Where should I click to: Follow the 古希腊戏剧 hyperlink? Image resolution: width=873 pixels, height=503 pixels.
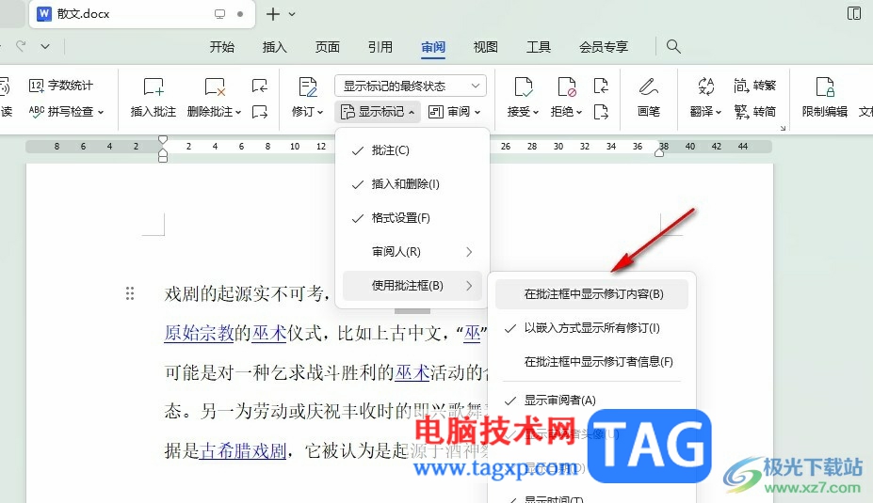point(243,450)
